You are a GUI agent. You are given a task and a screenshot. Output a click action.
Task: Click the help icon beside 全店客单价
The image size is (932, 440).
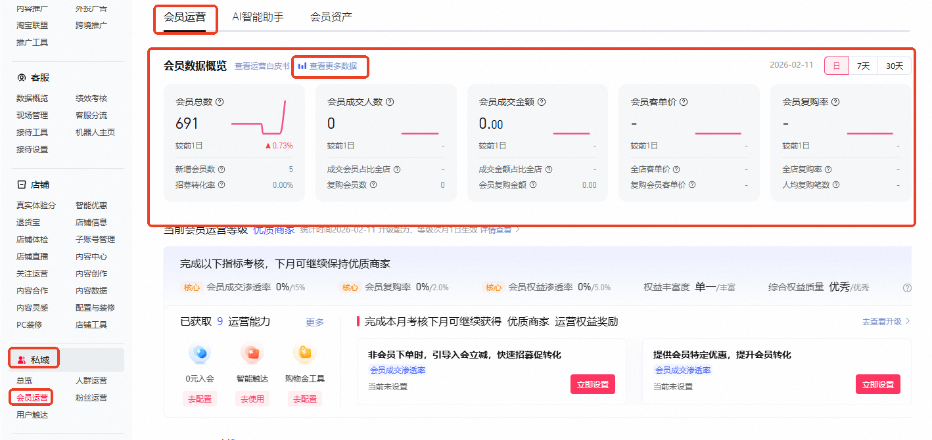coord(676,169)
